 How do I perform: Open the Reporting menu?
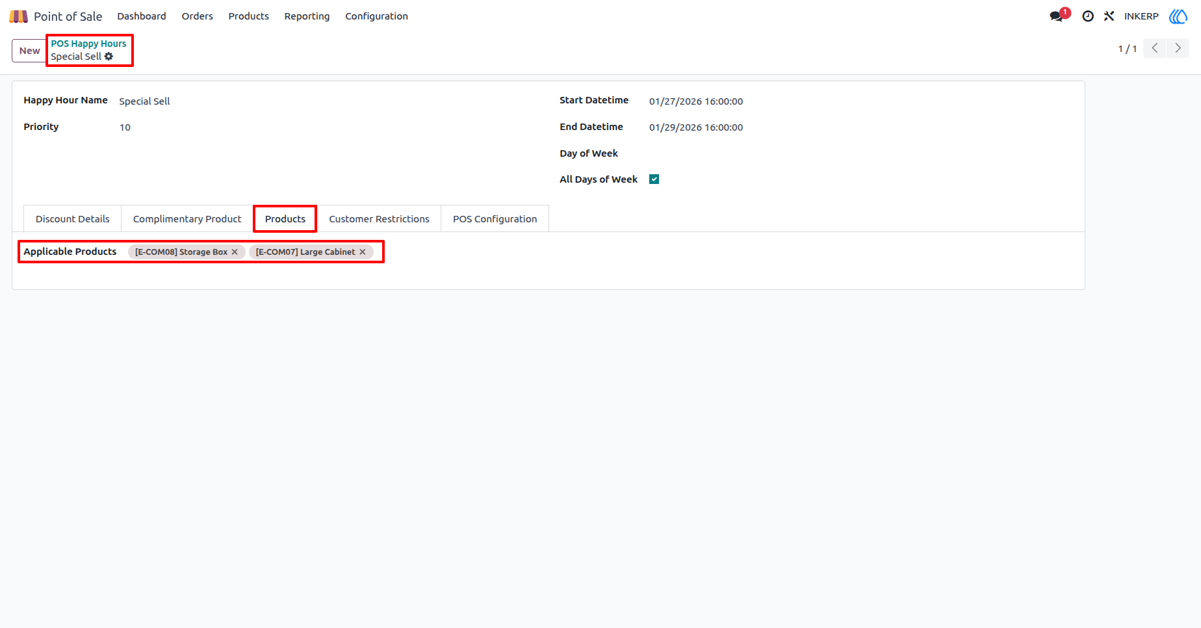[307, 16]
